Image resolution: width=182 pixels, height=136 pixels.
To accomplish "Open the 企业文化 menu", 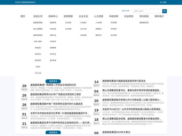I will (x=83, y=16).
